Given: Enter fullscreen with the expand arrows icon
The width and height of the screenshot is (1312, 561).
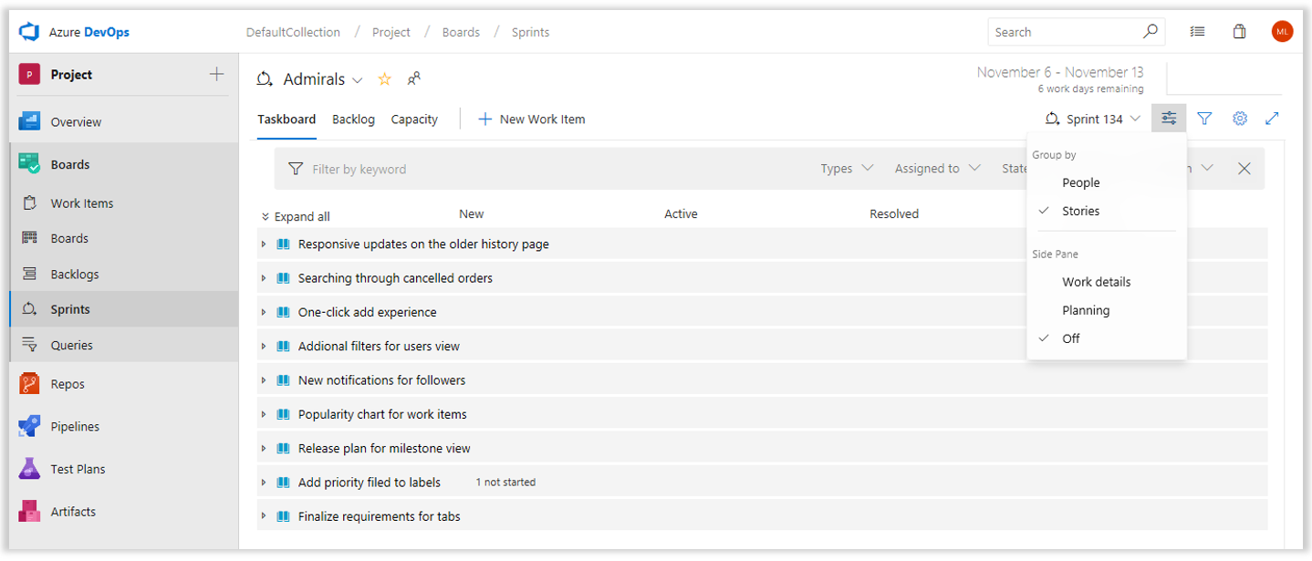Looking at the screenshot, I should pos(1273,118).
